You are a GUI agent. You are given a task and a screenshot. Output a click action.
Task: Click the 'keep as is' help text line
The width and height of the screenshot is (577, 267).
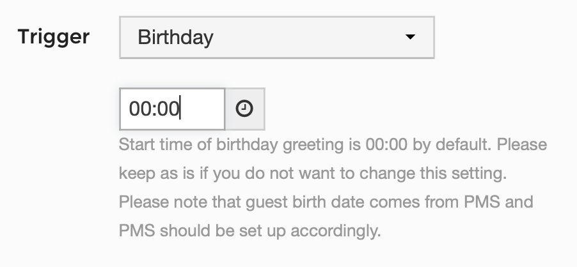(313, 173)
